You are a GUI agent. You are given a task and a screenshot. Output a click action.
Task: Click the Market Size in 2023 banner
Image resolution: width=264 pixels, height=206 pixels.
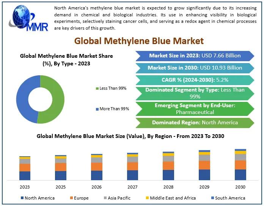(x=195, y=56)
